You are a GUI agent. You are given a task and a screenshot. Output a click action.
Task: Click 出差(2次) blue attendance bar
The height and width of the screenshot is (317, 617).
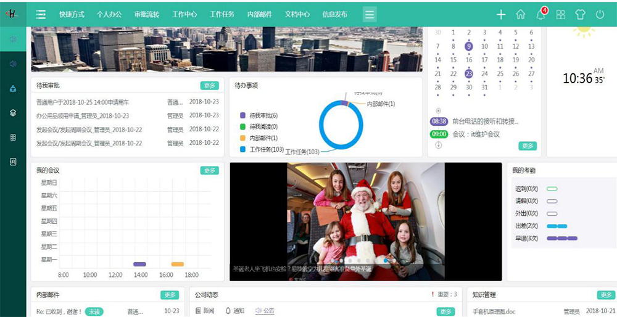[x=557, y=226]
